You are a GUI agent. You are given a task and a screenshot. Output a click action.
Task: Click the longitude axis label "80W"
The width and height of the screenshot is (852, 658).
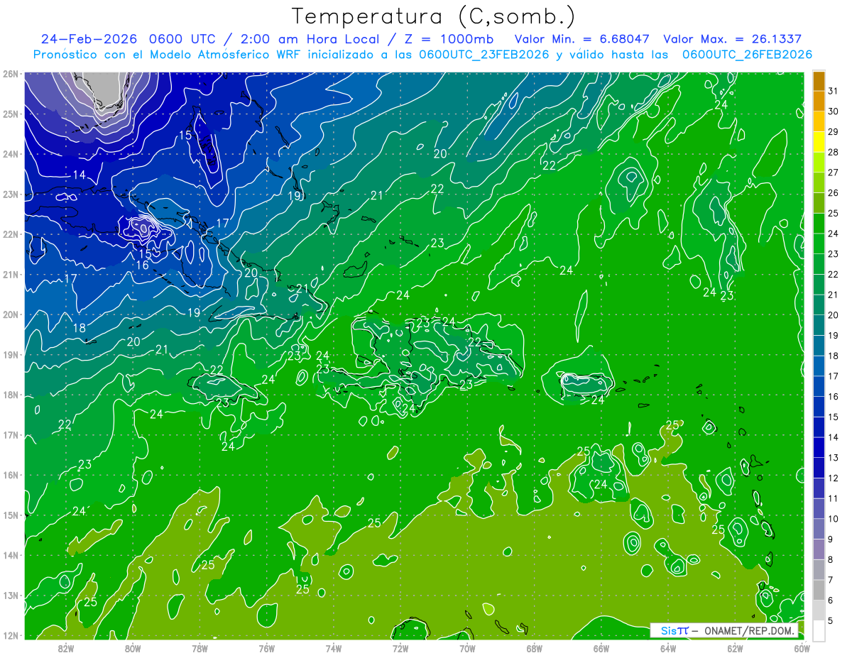[x=133, y=647]
